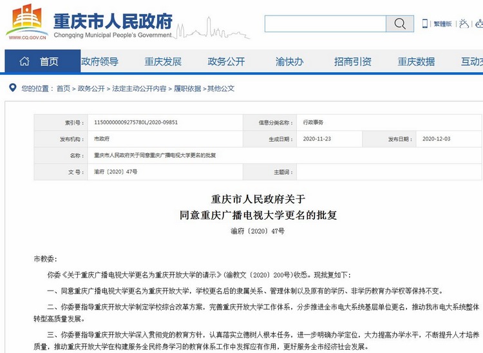Click the 信息分类名称 label cell

coord(270,122)
